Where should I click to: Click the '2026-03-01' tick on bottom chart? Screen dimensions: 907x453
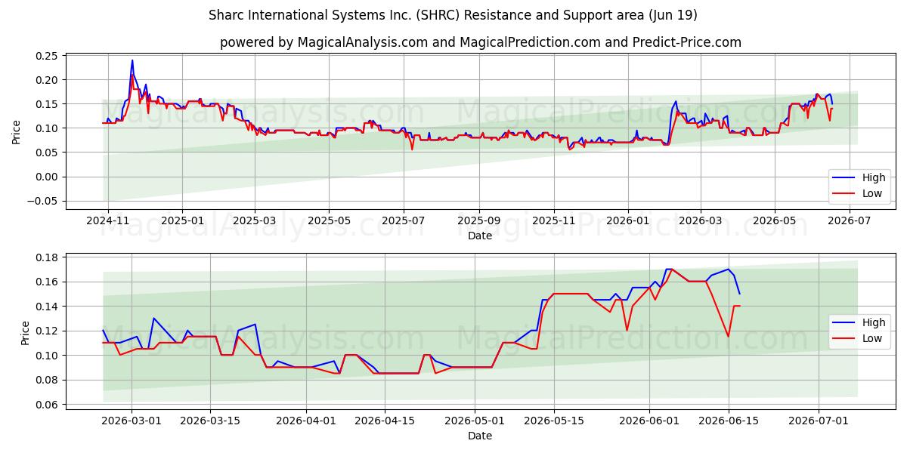coord(132,421)
